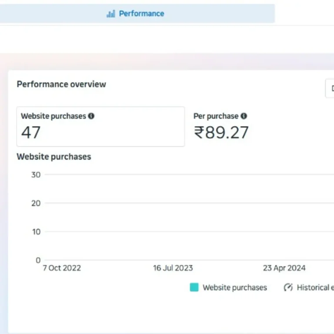
Task: Click the 23 Apr 2024 axis date
Action: pos(284,268)
